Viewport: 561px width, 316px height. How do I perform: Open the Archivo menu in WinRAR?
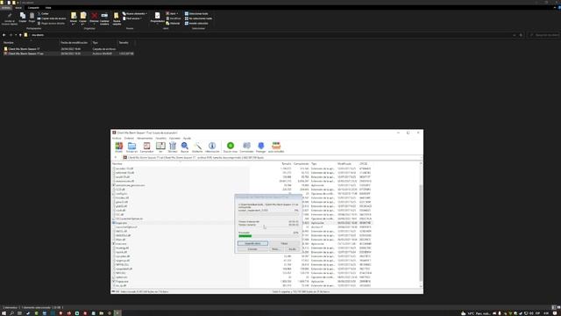pos(117,139)
